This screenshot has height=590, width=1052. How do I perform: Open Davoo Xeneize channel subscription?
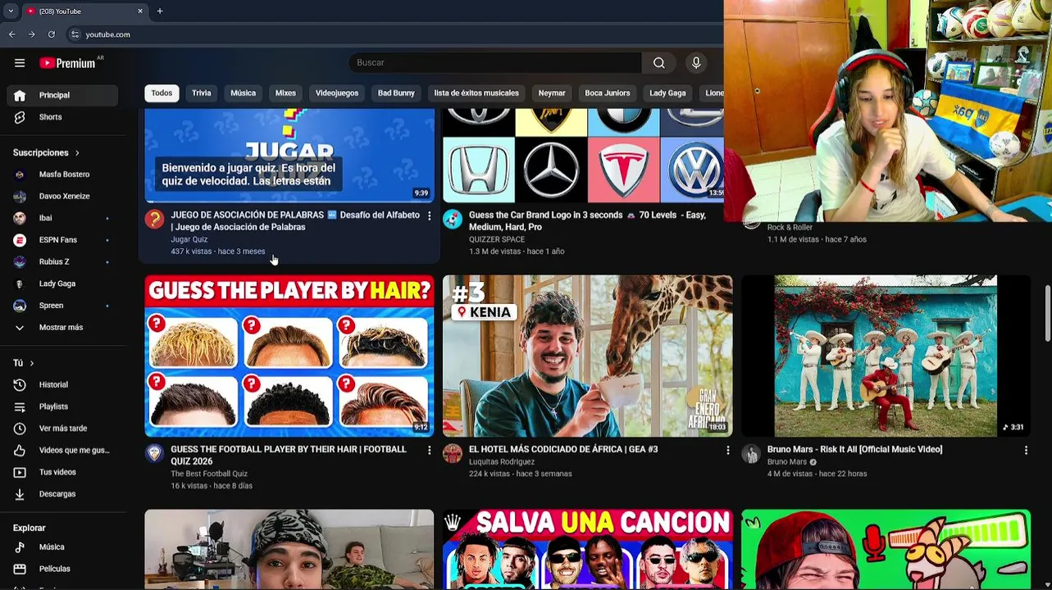[x=62, y=196]
